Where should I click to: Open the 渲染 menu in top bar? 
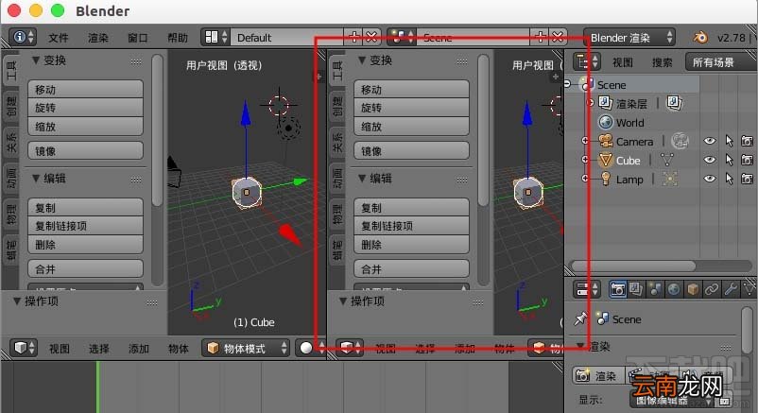click(x=98, y=38)
